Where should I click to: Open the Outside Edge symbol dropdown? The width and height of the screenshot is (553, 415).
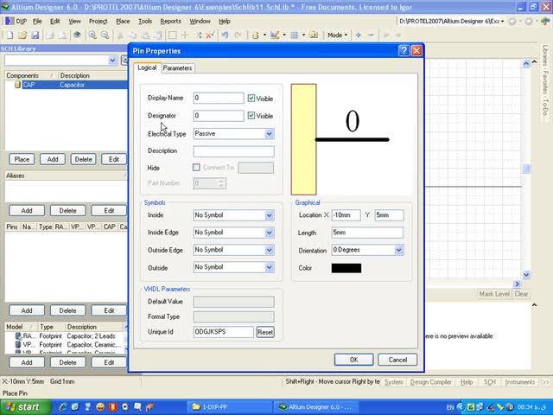(269, 250)
